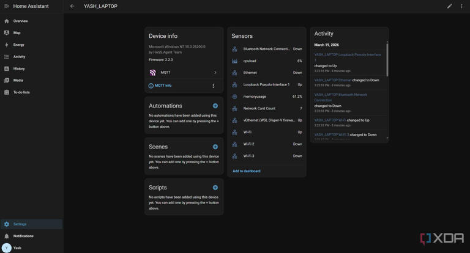Open YASH_LAPTOP Loopback Pseudo-Interface activity link
Screen dimensions: 470x253
click(348, 57)
